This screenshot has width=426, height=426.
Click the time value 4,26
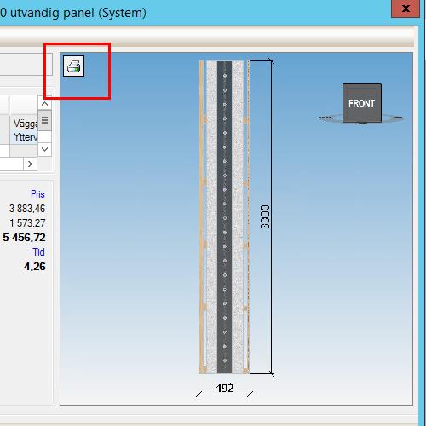coord(35,267)
